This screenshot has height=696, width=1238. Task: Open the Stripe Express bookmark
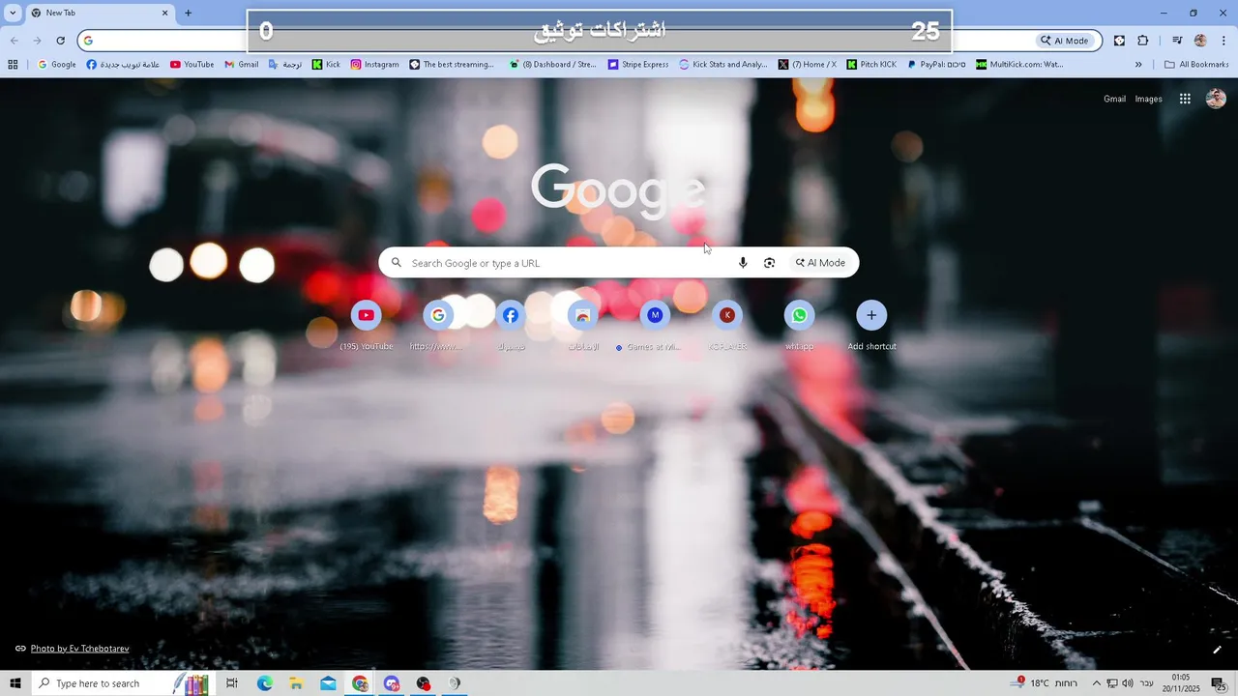[x=638, y=65]
